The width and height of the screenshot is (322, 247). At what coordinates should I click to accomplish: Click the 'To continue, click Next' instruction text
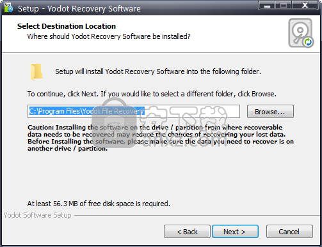click(x=152, y=94)
